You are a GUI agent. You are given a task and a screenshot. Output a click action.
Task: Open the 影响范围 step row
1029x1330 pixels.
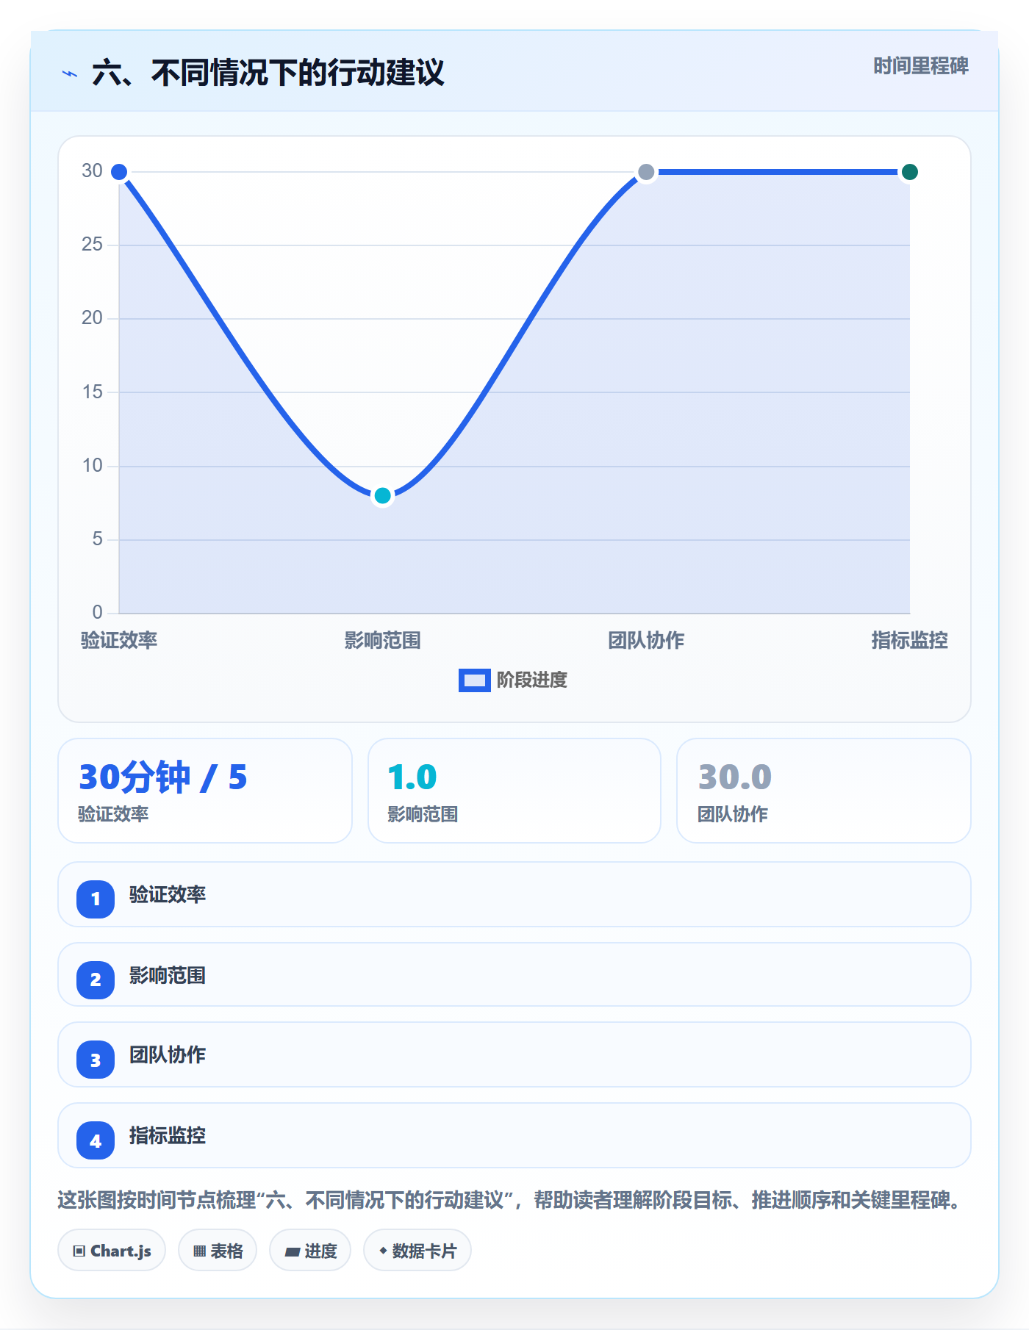point(514,975)
